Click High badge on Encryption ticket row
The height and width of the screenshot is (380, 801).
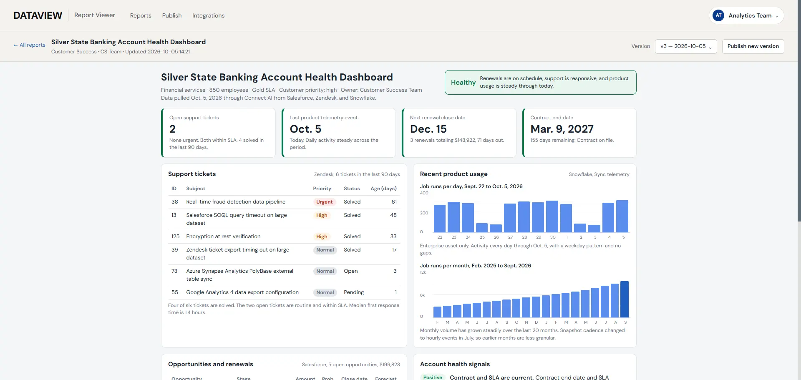point(322,237)
